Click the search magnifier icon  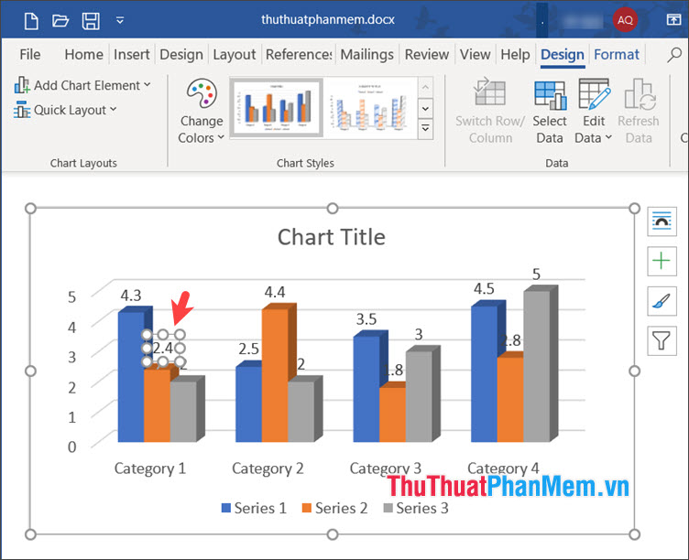[674, 55]
